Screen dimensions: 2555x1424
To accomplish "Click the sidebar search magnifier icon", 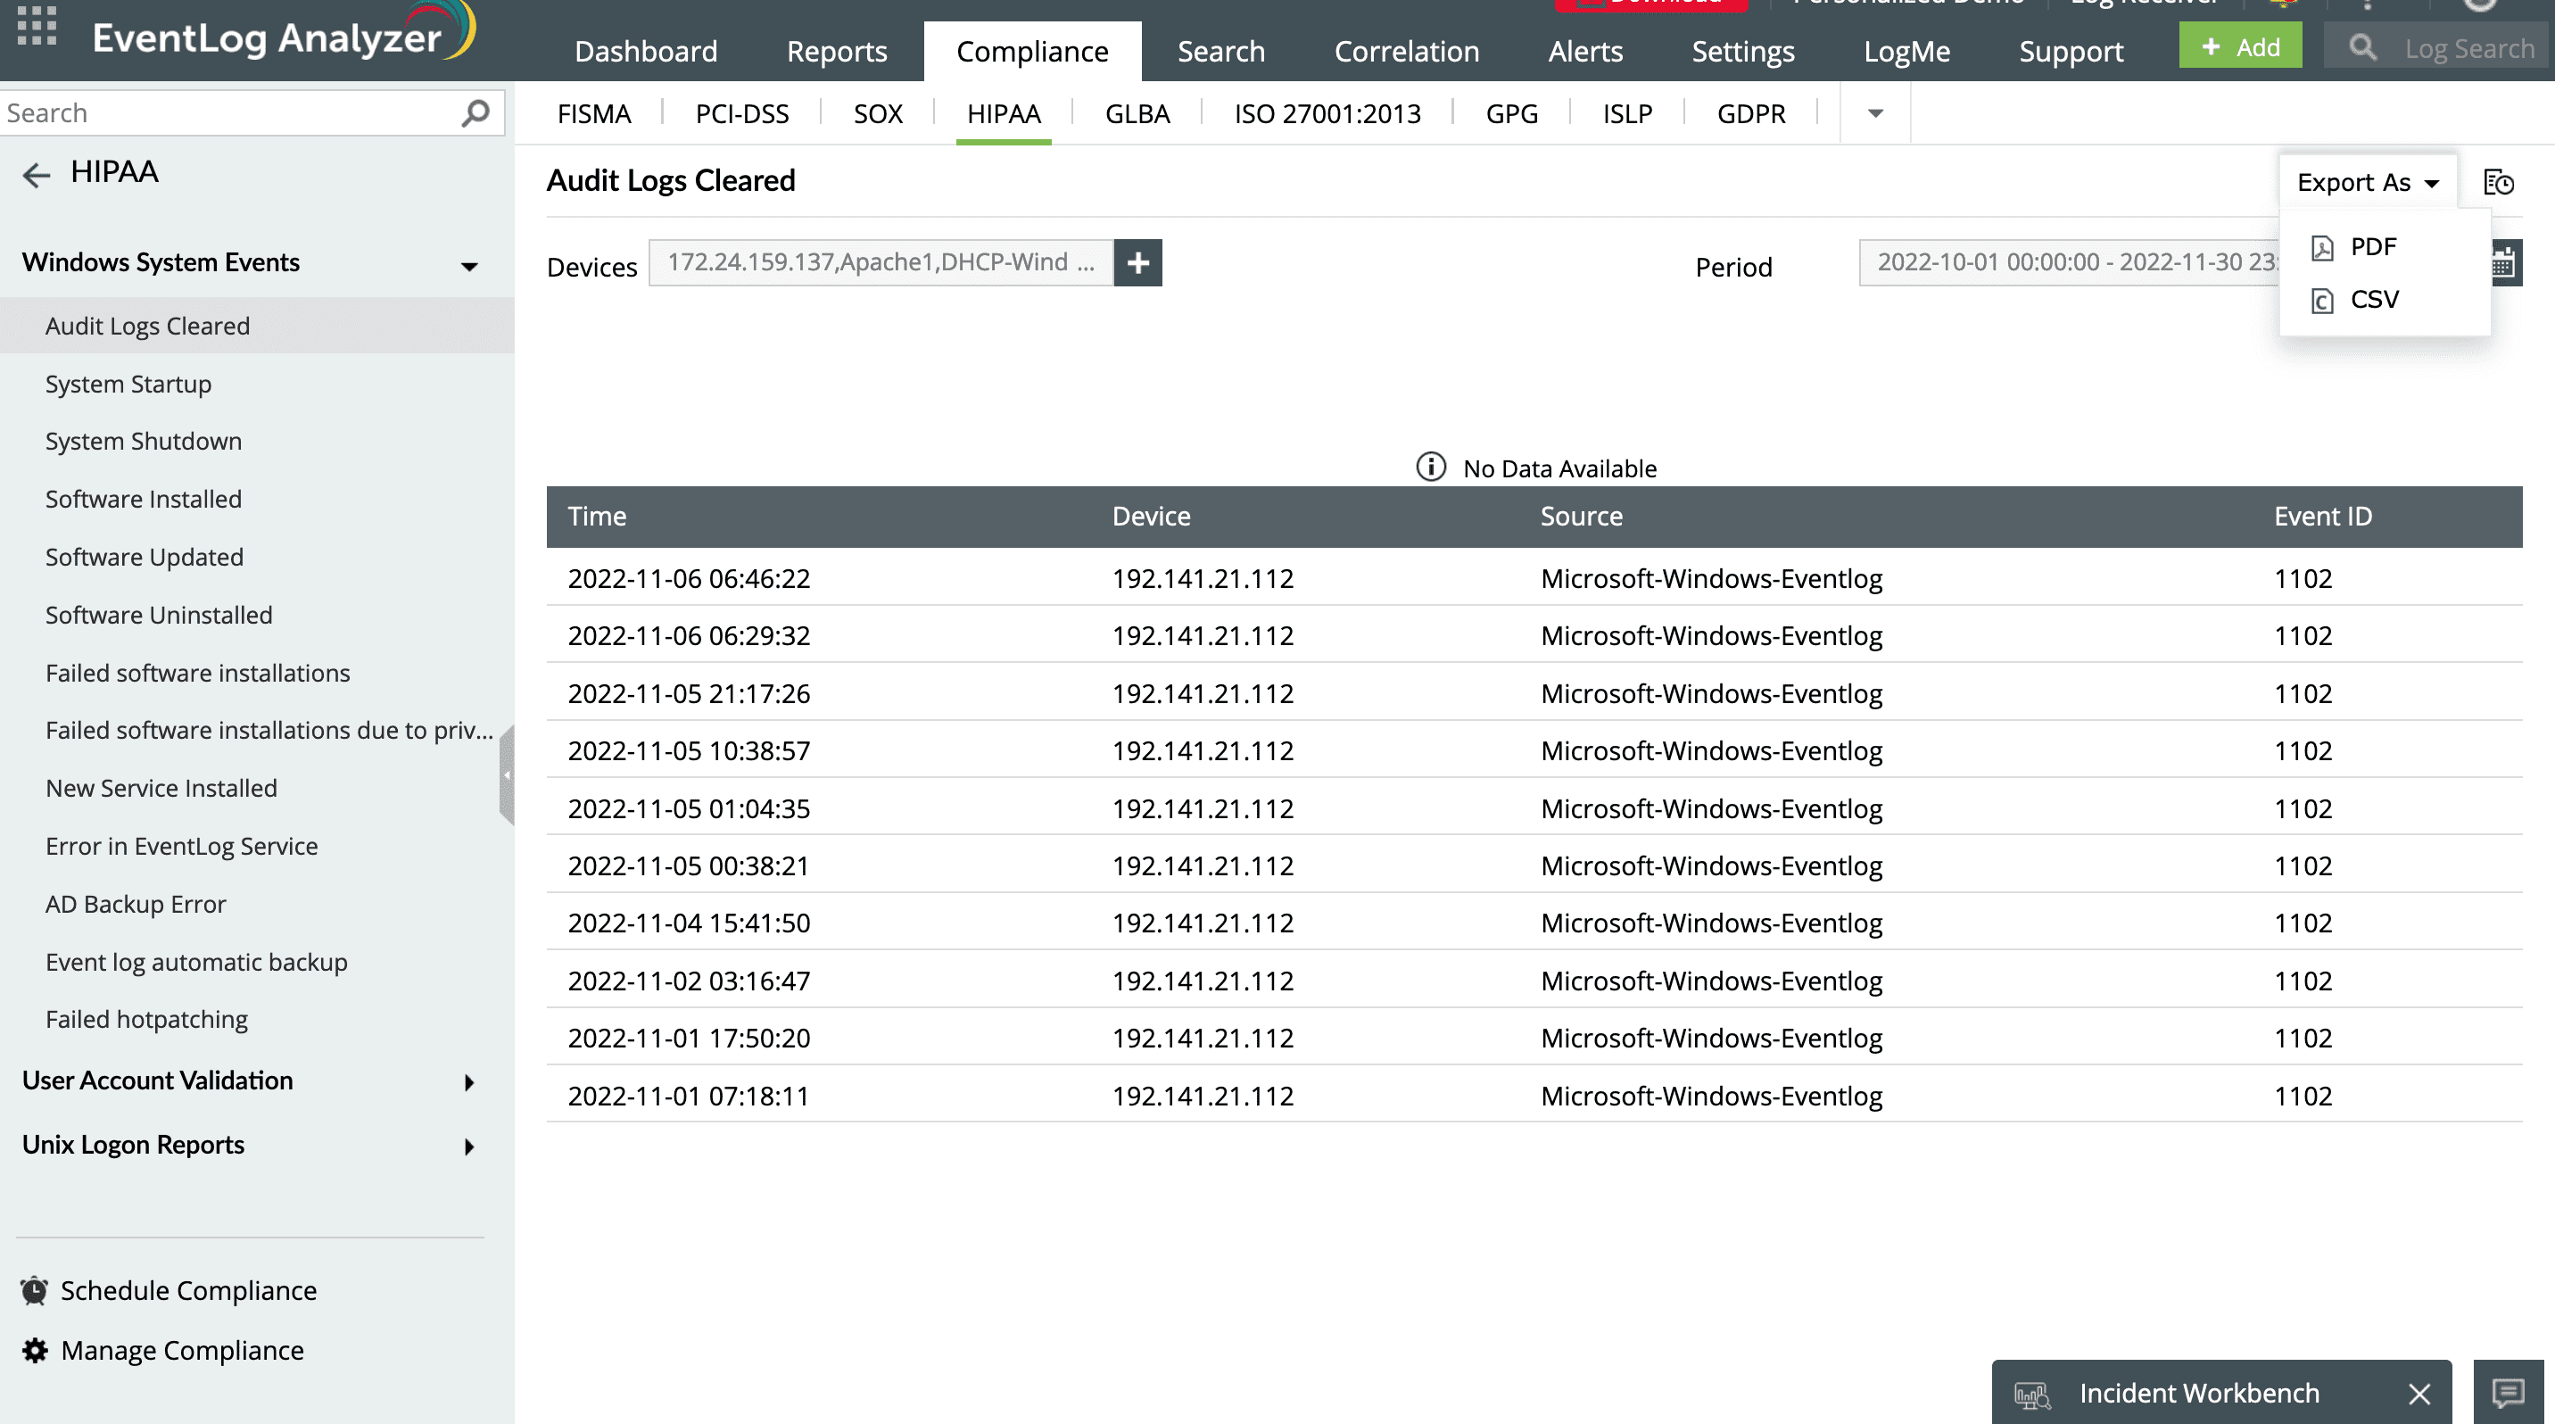I will pyautogui.click(x=476, y=113).
